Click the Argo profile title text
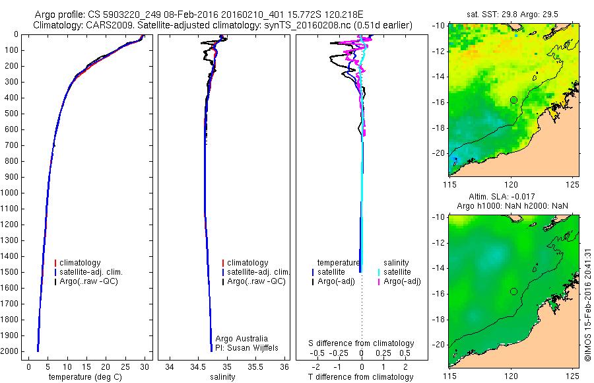The width and height of the screenshot is (594, 383). (199, 15)
